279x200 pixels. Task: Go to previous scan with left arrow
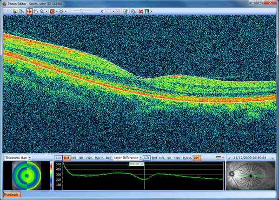click(229, 158)
